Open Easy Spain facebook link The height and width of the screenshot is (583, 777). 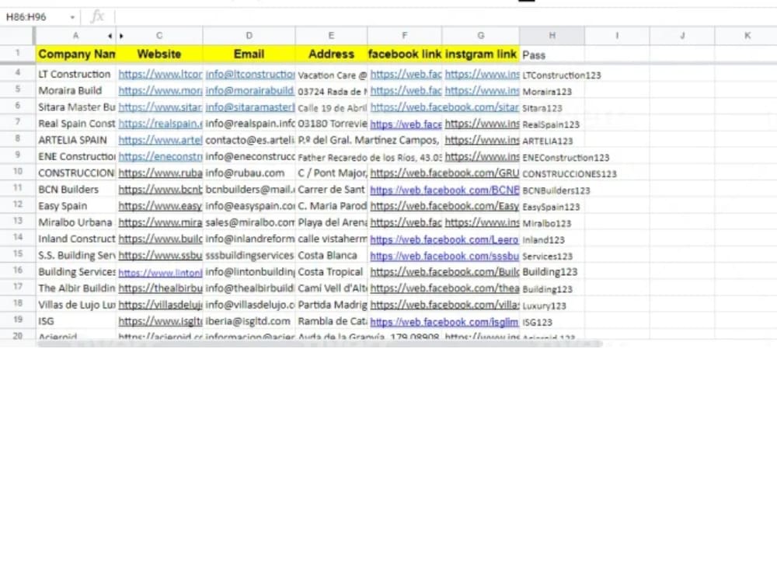tap(444, 206)
